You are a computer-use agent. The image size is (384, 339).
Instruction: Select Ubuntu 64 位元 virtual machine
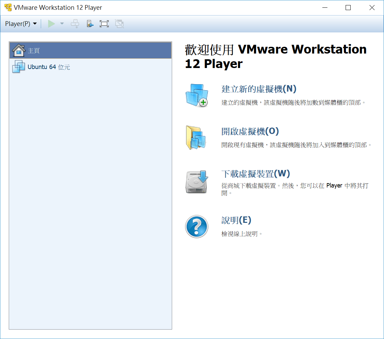[90, 67]
